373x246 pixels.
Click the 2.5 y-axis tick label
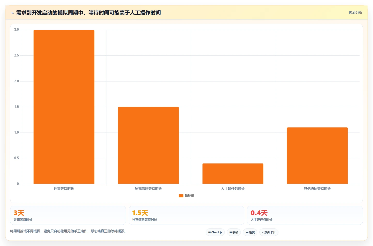(x=17, y=55)
